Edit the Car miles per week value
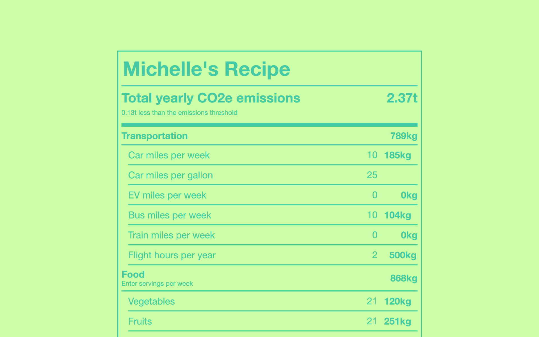 click(372, 155)
